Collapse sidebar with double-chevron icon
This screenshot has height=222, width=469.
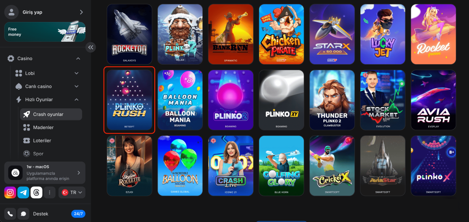tap(91, 47)
